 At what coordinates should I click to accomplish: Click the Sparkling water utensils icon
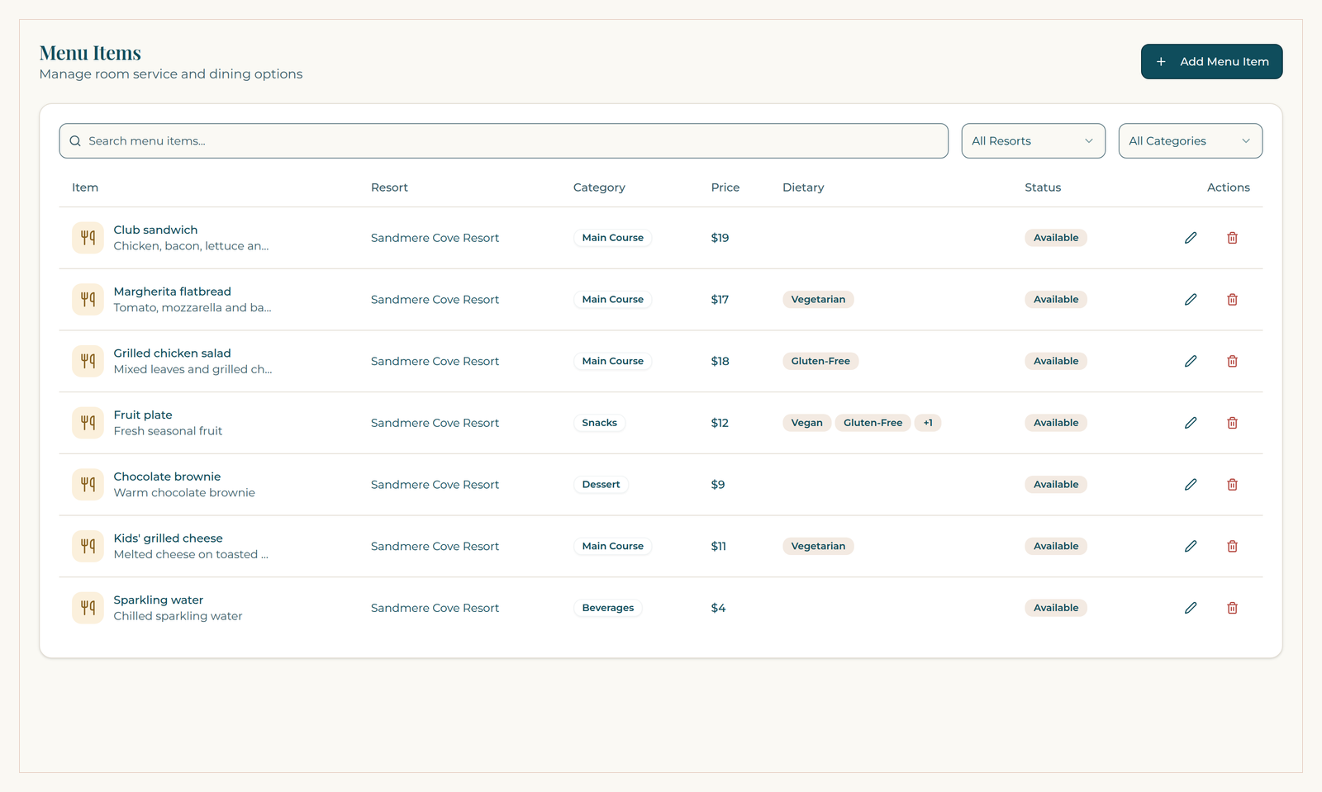point(88,608)
